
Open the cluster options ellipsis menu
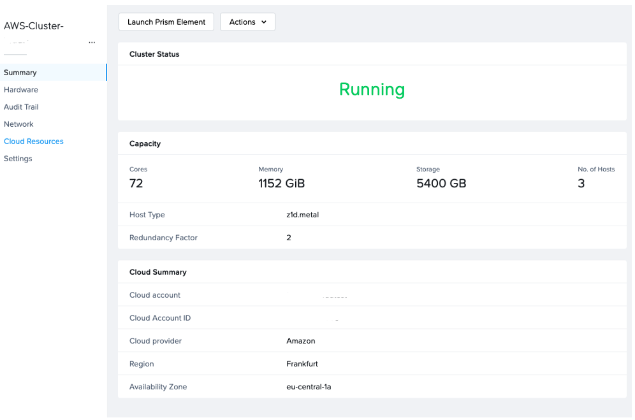[x=92, y=41]
